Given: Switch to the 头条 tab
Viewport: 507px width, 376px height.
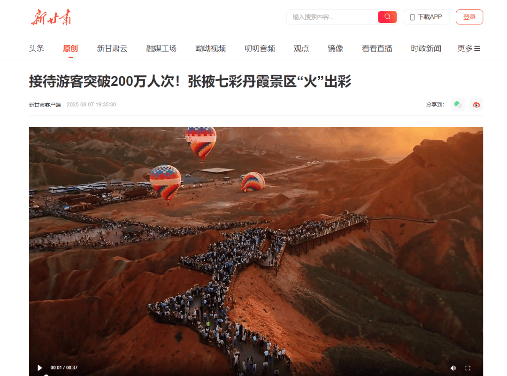Looking at the screenshot, I should click(x=37, y=48).
